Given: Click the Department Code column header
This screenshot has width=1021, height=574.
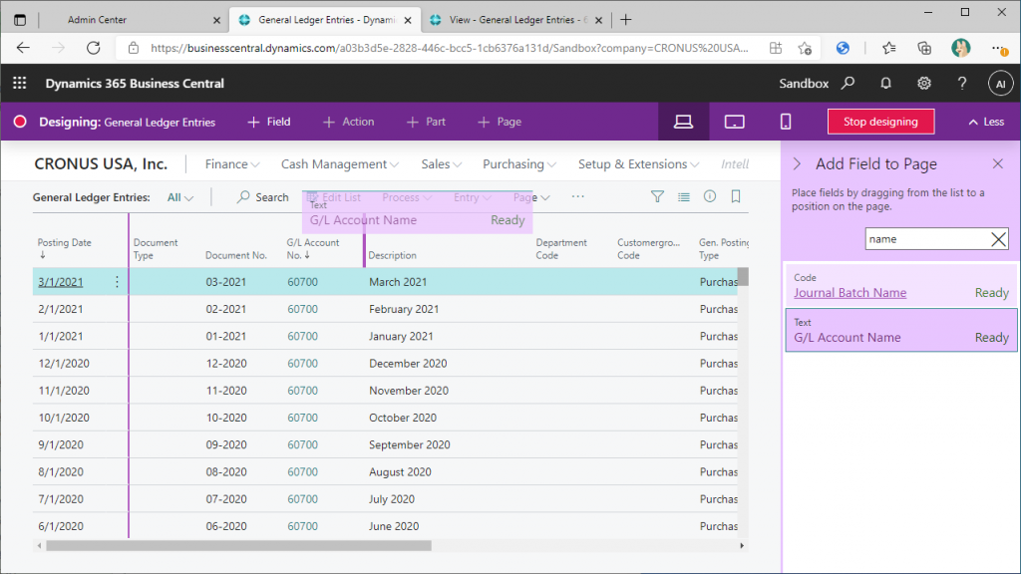Looking at the screenshot, I should [x=561, y=248].
